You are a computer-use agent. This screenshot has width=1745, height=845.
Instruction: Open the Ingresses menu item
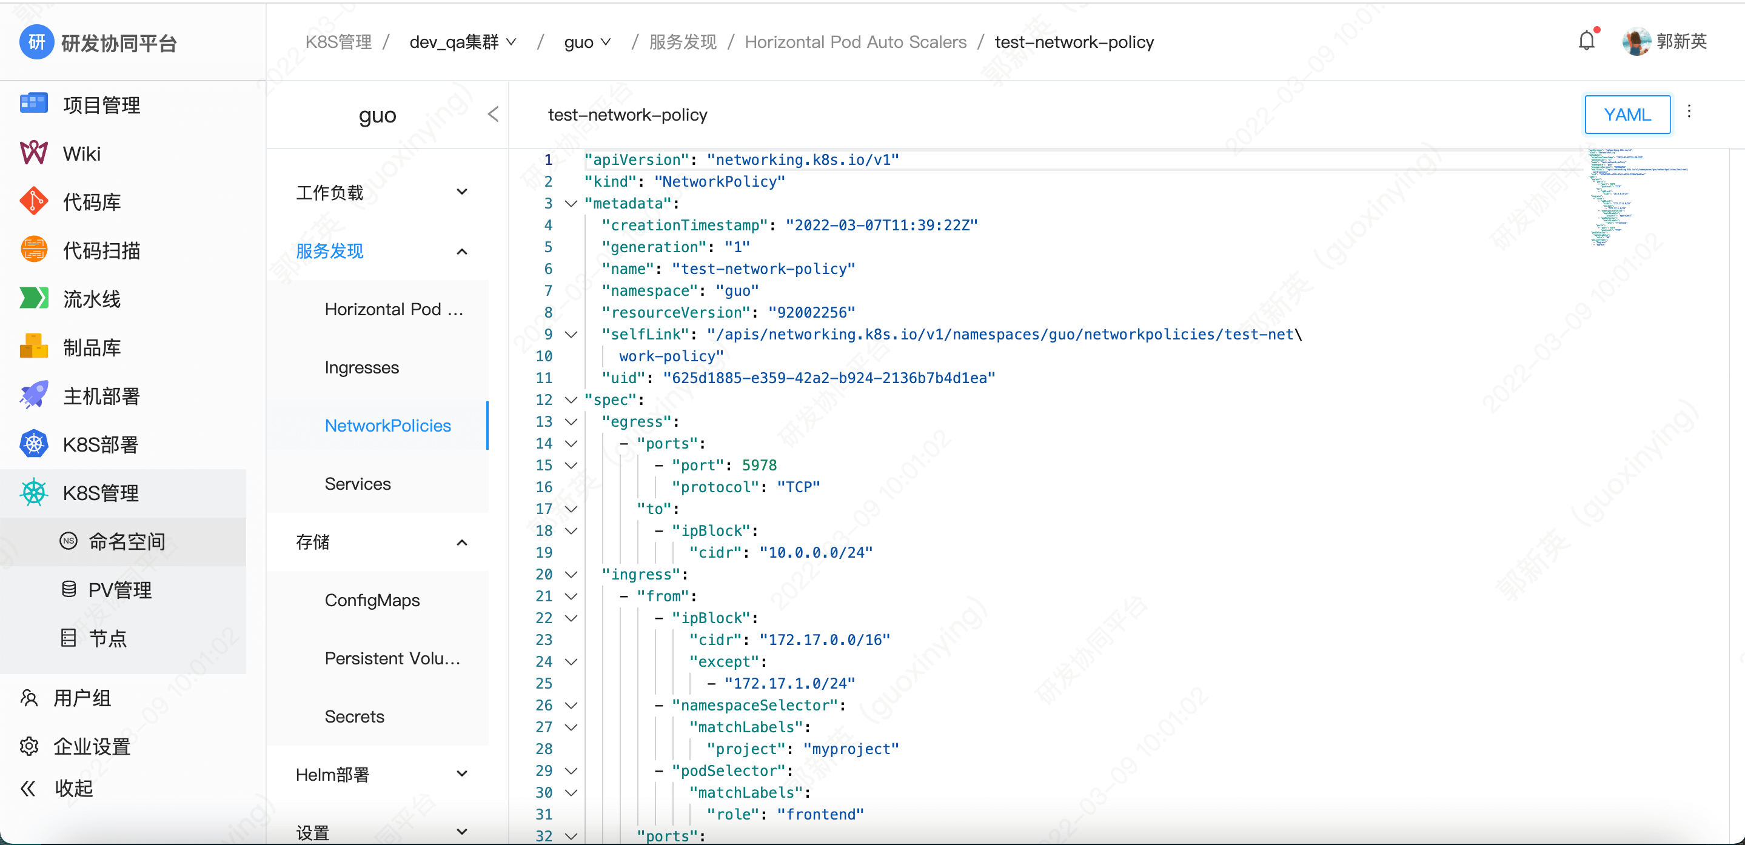tap(362, 367)
